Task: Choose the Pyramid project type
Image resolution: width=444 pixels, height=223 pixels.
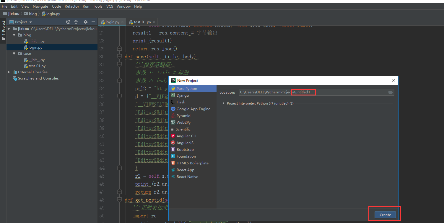Action: point(192,115)
